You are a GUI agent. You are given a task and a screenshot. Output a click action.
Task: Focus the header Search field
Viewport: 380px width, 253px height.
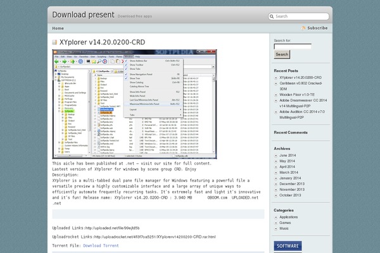coord(298,16)
